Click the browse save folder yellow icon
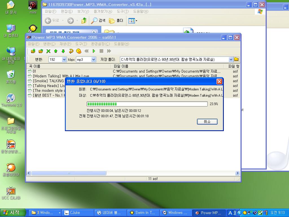This screenshot has width=289, height=217. coord(237,59)
